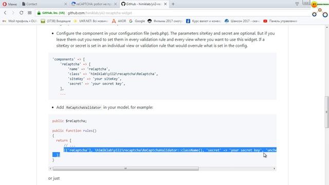Close the reCAPTCHA tab

[x=115, y=4]
